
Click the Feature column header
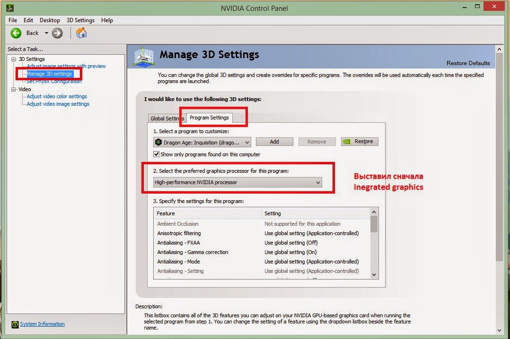pyautogui.click(x=208, y=213)
